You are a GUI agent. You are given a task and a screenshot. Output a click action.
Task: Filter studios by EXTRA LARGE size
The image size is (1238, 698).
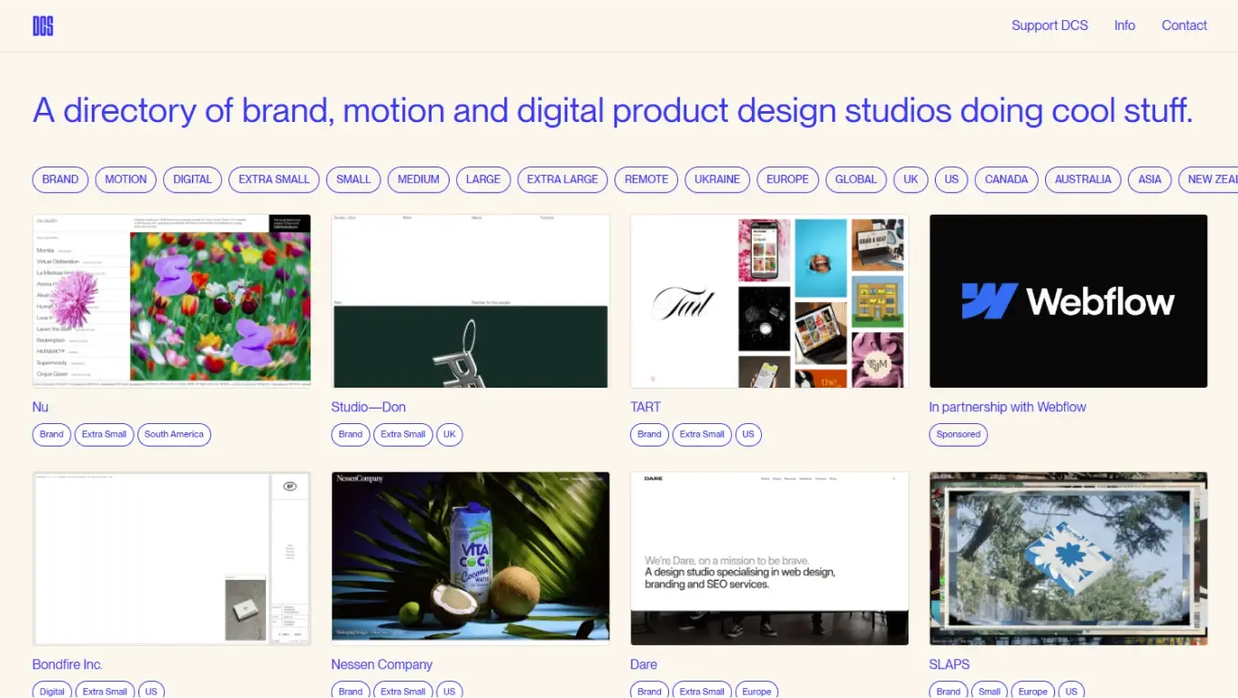(562, 179)
